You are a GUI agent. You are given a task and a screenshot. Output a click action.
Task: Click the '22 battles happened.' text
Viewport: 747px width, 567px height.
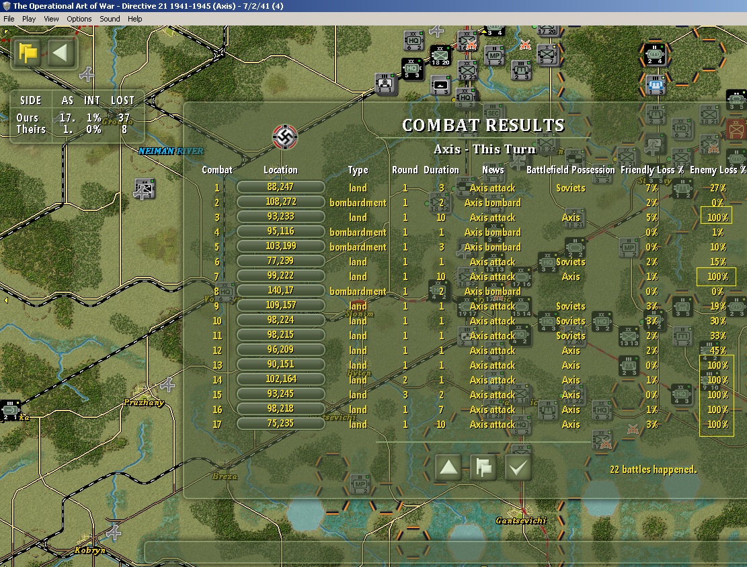[x=653, y=470]
